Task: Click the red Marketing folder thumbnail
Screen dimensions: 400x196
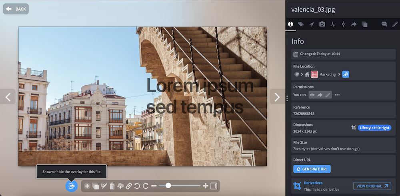Action: [x=314, y=74]
